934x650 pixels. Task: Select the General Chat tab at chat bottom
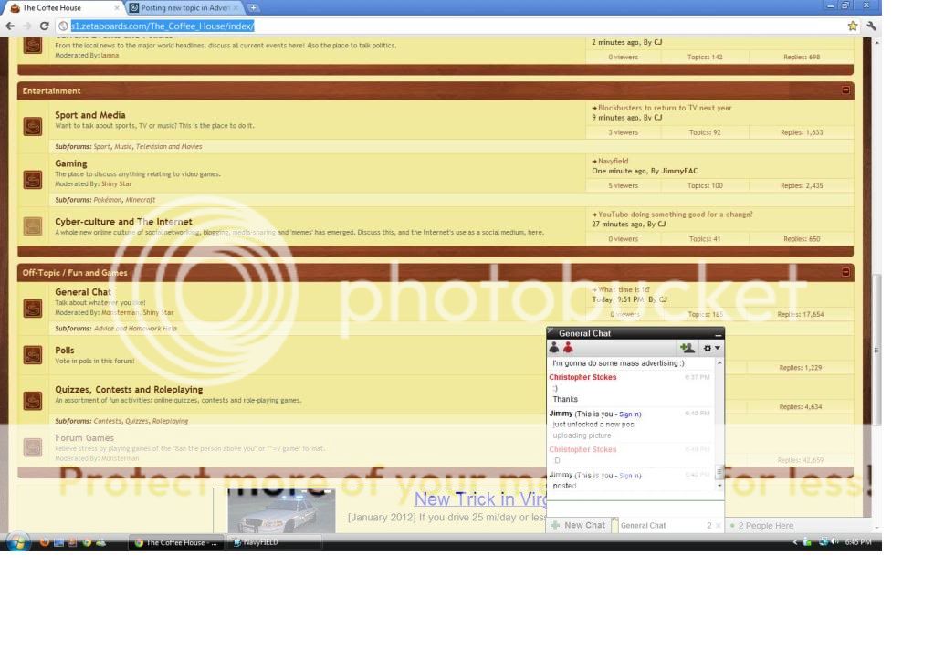(644, 525)
